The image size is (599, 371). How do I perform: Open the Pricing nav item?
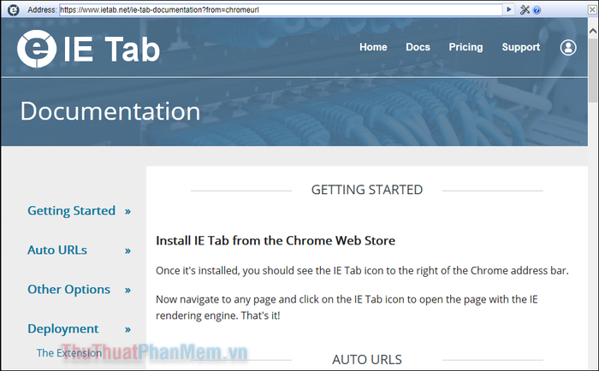[x=466, y=47]
